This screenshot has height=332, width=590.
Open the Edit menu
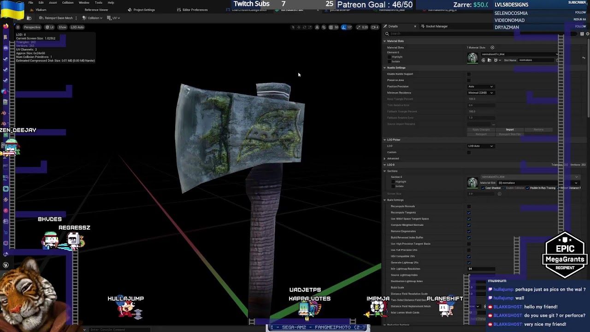[x=41, y=2]
